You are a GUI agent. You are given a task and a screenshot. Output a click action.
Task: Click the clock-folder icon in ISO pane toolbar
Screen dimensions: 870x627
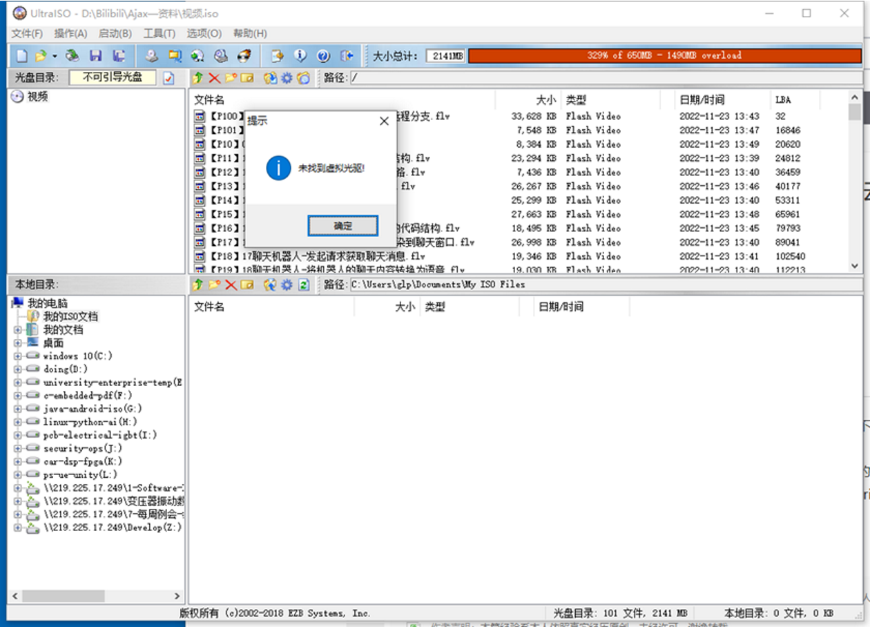303,78
